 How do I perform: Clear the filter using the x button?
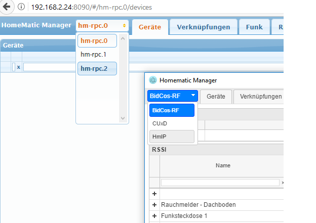click(19, 67)
